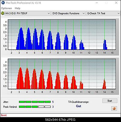
Task: Click the Jitter value 5
Action: tap(53, 102)
